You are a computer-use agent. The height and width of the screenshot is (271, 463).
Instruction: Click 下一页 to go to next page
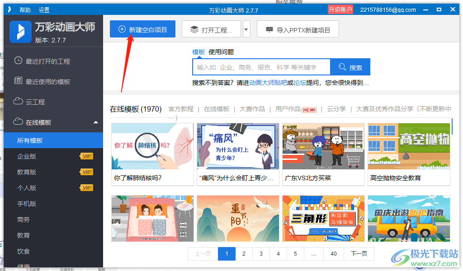coord(359,253)
